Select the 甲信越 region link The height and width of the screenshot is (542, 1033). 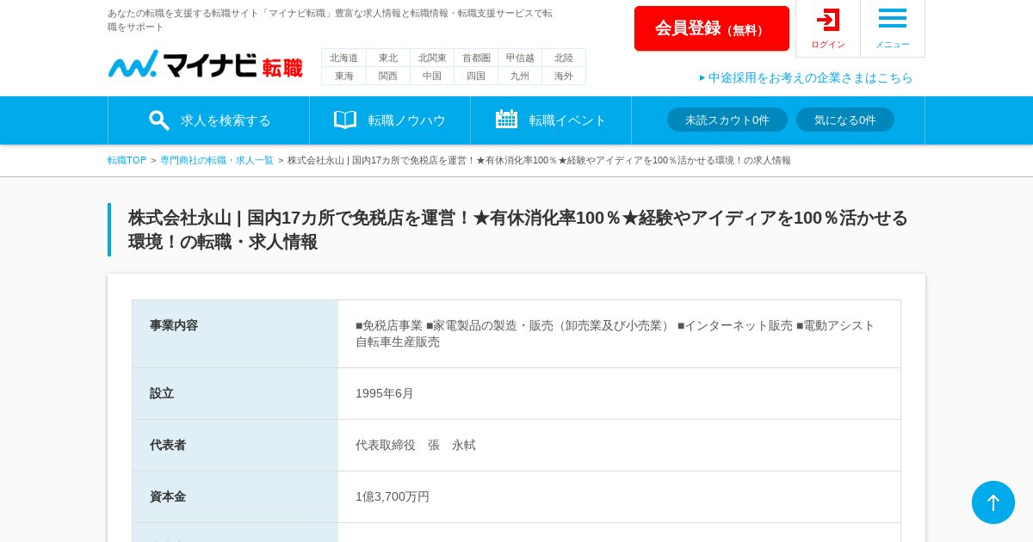tap(520, 58)
